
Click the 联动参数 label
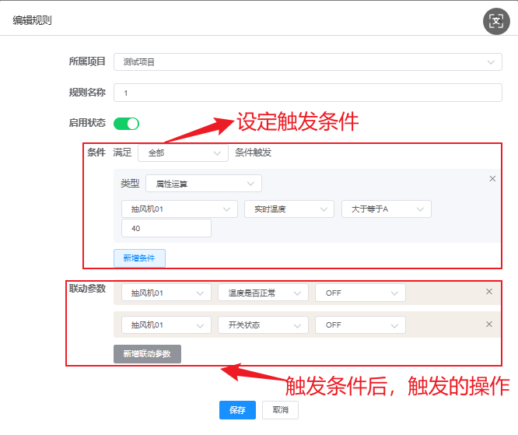(x=87, y=289)
